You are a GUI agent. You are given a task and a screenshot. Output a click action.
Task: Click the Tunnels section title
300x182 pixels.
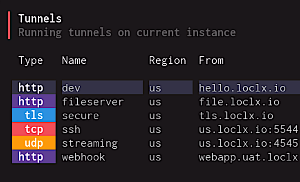(40, 19)
